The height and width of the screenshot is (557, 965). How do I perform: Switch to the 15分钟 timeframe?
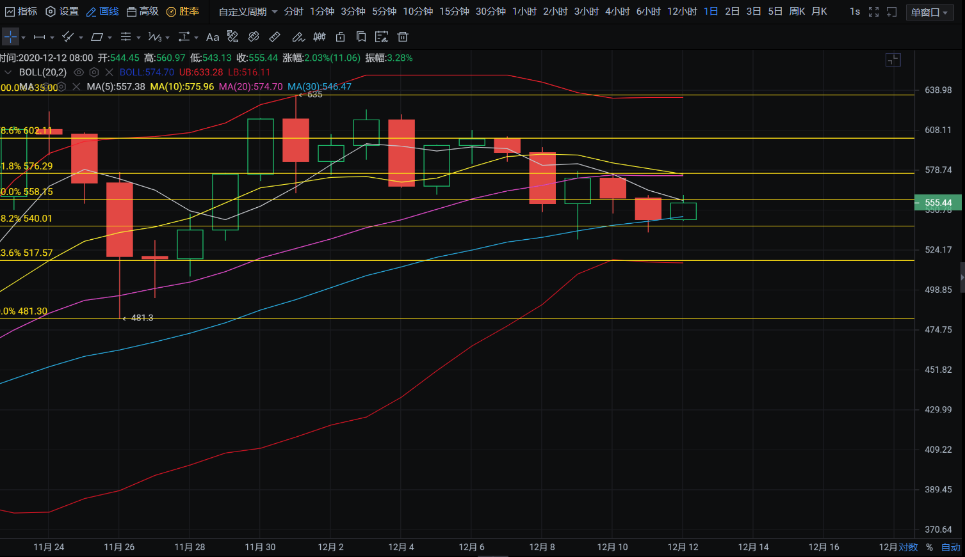(x=454, y=12)
